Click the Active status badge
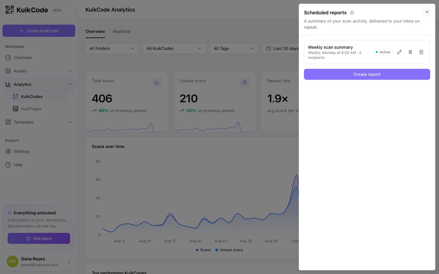Image resolution: width=439 pixels, height=274 pixels. point(383,52)
